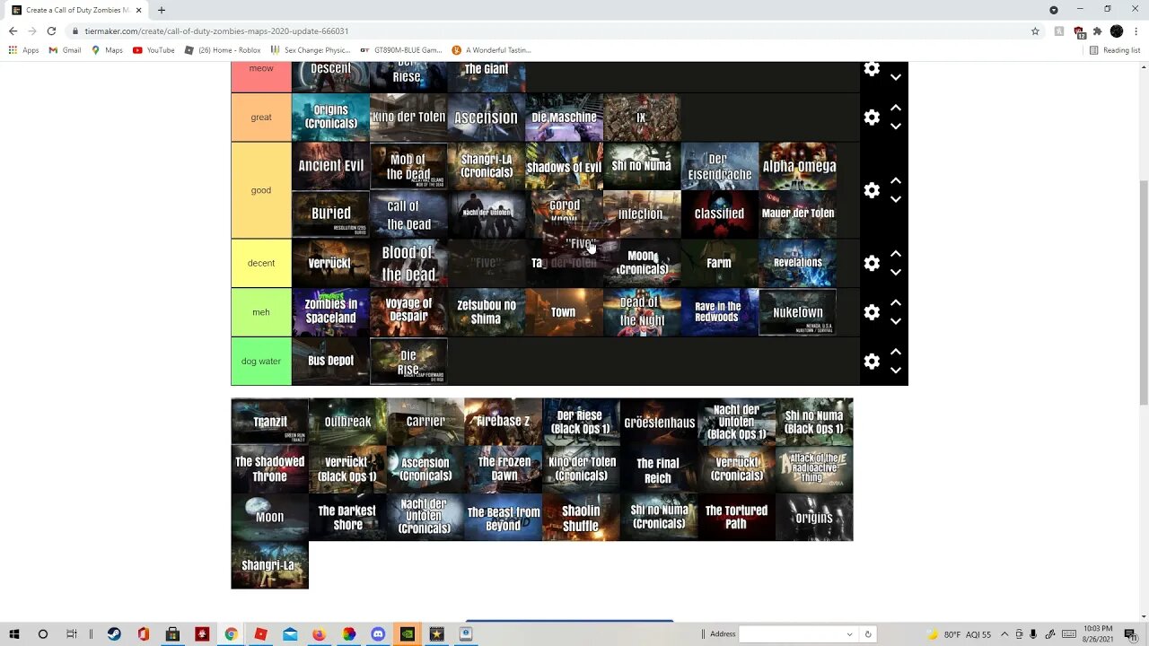
Task: Open settings gear for the good tier
Action: point(872,190)
